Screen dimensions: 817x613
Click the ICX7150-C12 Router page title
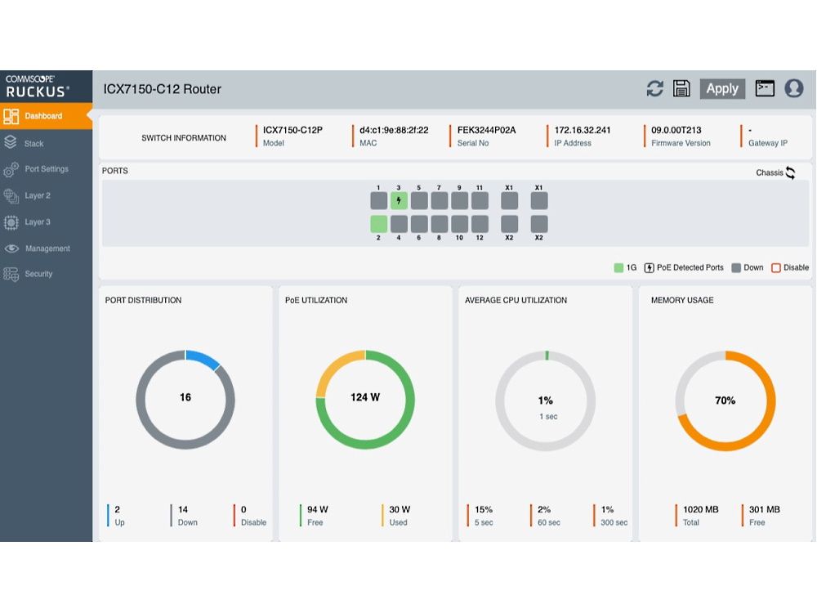tap(162, 89)
